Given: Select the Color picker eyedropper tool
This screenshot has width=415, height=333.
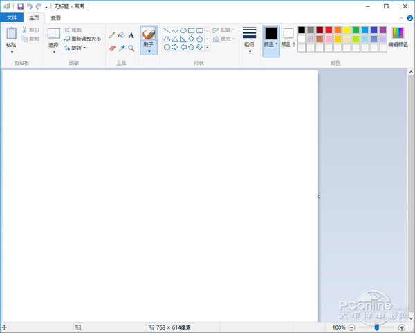Looking at the screenshot, I should tap(122, 48).
